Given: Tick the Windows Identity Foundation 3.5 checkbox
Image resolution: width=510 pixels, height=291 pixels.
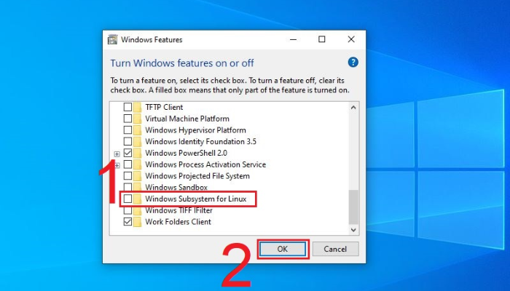Looking at the screenshot, I should 128,142.
